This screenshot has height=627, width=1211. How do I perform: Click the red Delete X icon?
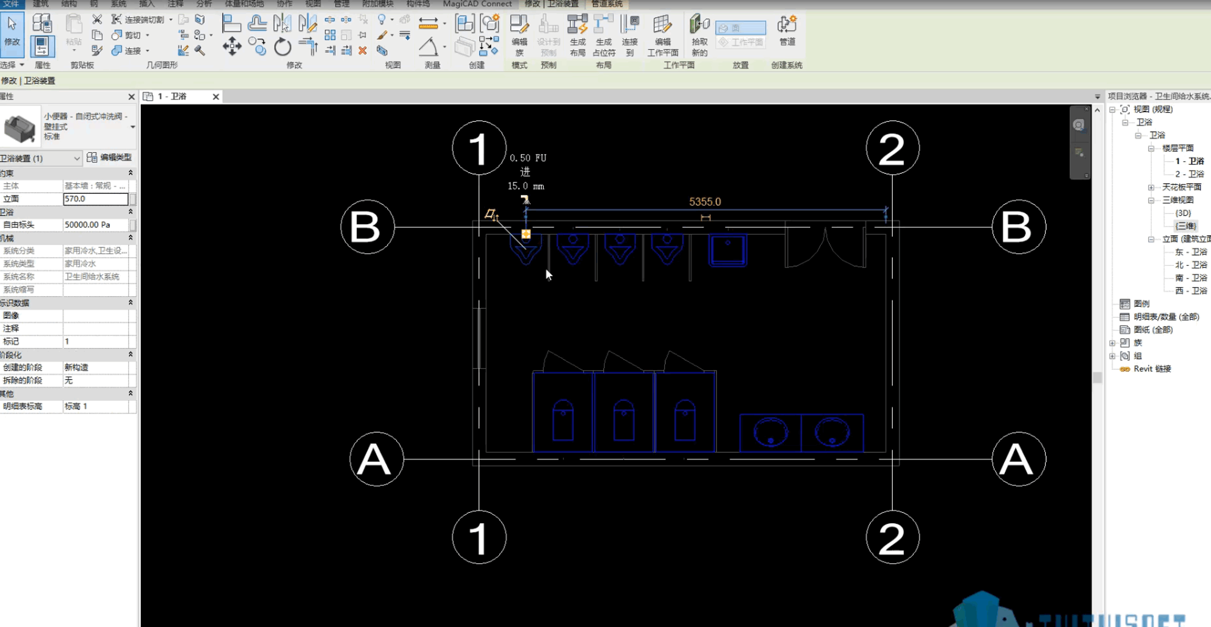362,51
